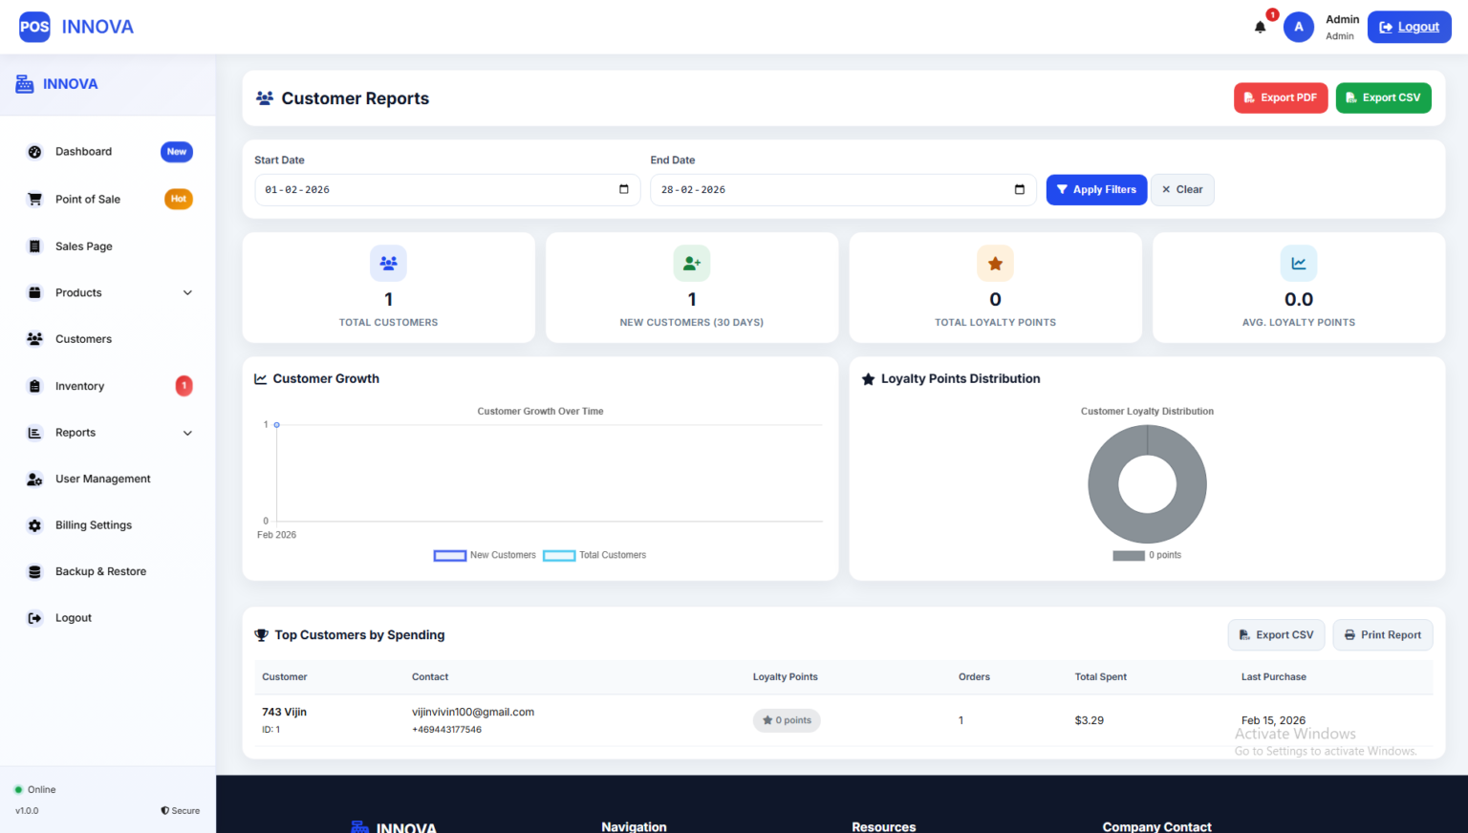This screenshot has height=833, width=1468.
Task: Toggle the 0 points legend entry
Action: tap(1147, 555)
